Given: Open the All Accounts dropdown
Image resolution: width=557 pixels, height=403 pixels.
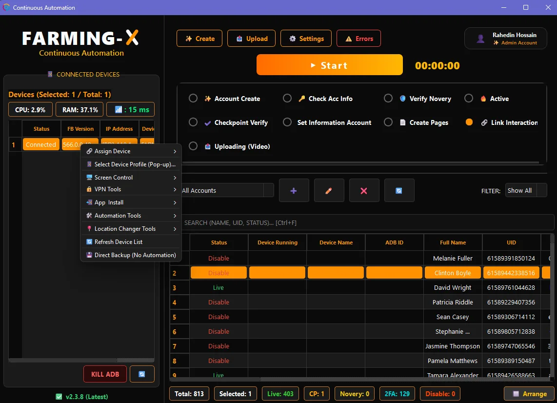Looking at the screenshot, I should tap(227, 190).
